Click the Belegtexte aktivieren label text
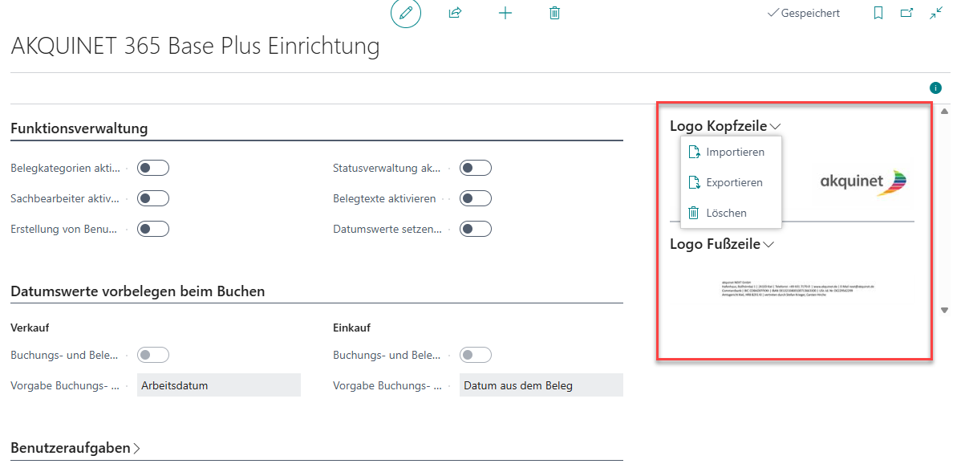 384,198
